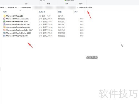Select Microsoft Office Outlook 2007 name

(18, 27)
